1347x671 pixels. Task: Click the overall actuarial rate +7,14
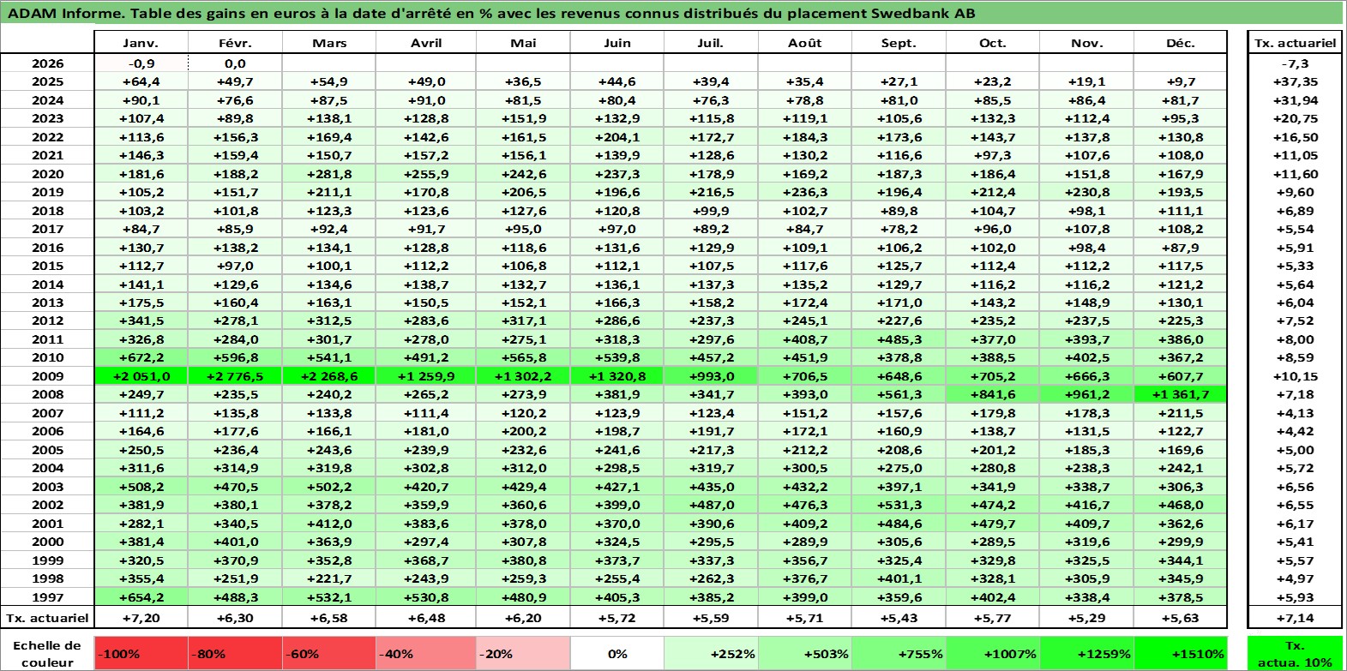(x=1295, y=617)
